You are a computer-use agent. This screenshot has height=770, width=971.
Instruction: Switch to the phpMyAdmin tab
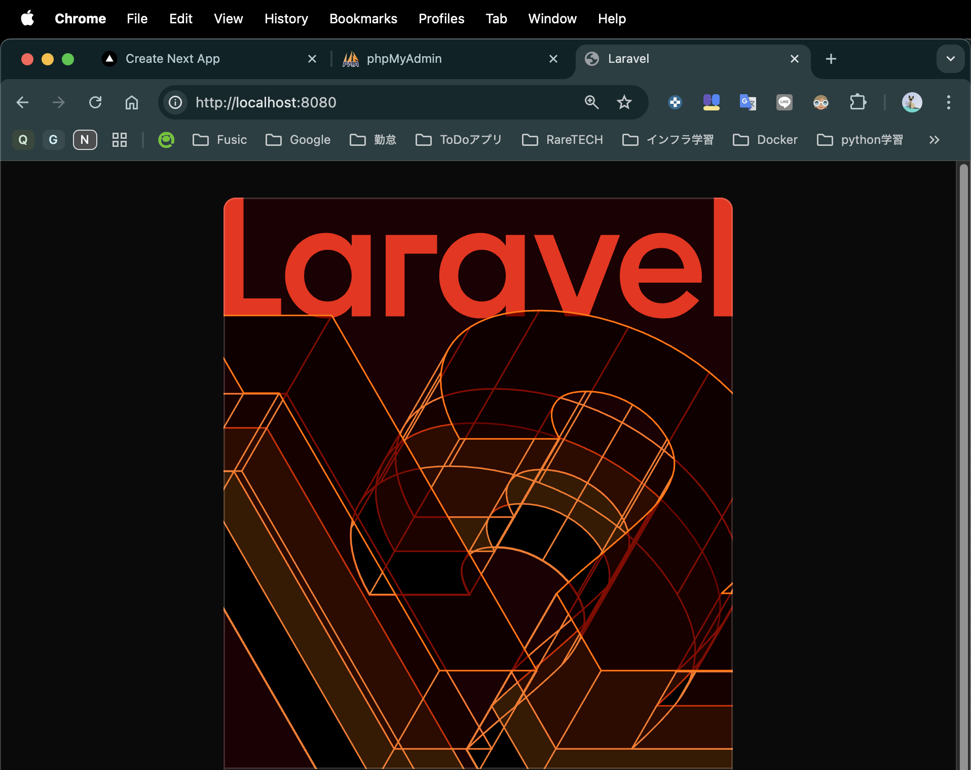click(451, 59)
